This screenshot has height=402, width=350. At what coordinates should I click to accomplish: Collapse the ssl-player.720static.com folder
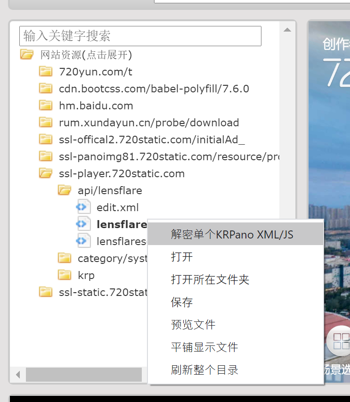pyautogui.click(x=46, y=173)
